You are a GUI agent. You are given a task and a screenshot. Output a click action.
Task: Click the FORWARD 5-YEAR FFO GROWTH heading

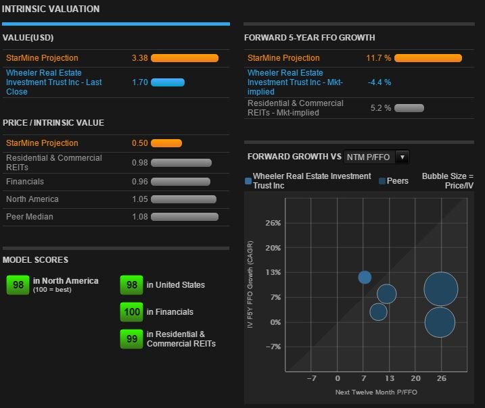309,38
